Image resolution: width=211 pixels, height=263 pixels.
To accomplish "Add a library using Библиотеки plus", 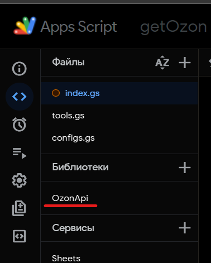I will coord(185,168).
